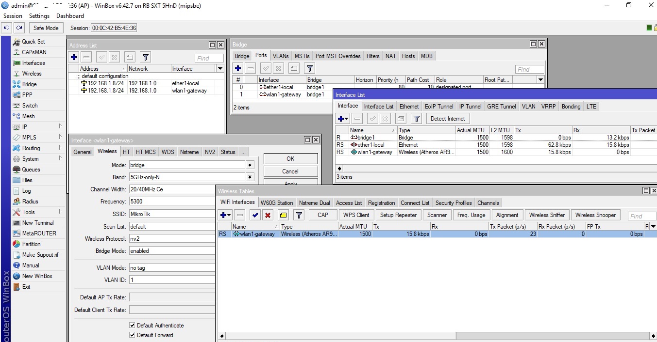657x342 pixels.
Task: Click the SSID field containing MikroTik
Action: [x=172, y=214]
